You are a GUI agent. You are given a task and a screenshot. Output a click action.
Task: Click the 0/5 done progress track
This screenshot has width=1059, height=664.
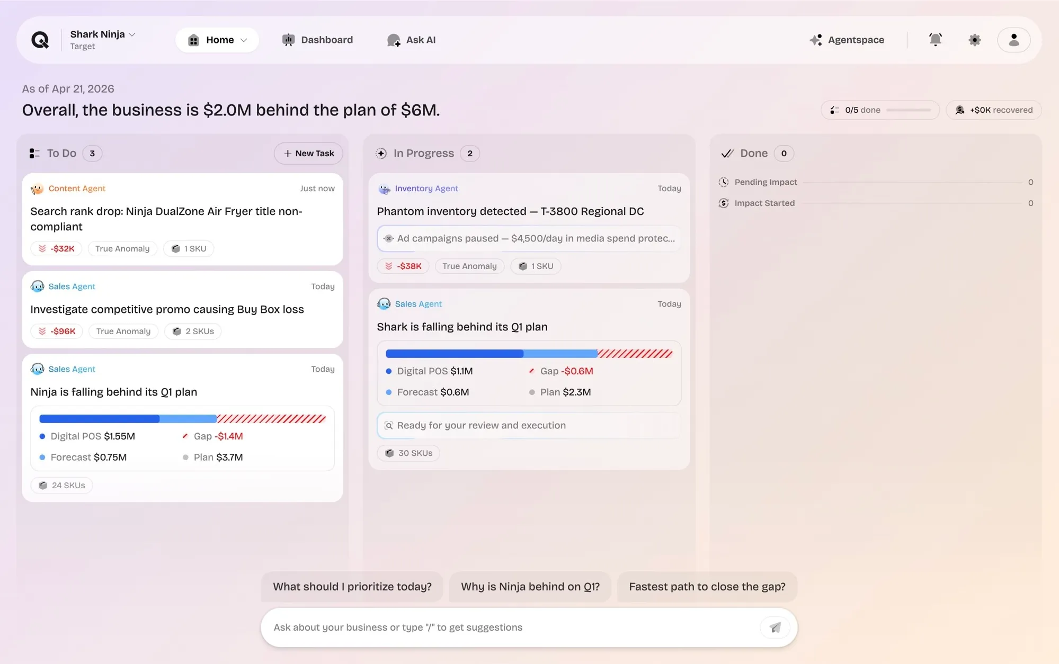pos(908,110)
